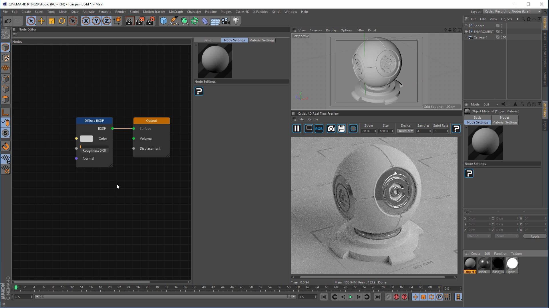Viewport: 549px width, 308px height.
Task: Take a snapshot with camera icon
Action: (331, 129)
